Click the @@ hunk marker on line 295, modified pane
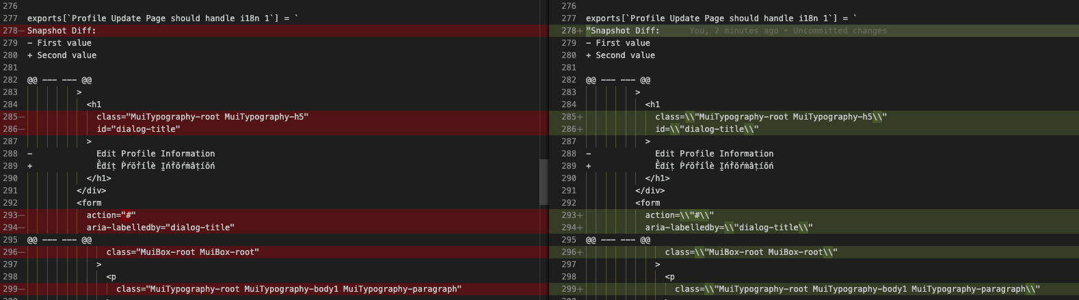1079x300 pixels. (x=618, y=240)
